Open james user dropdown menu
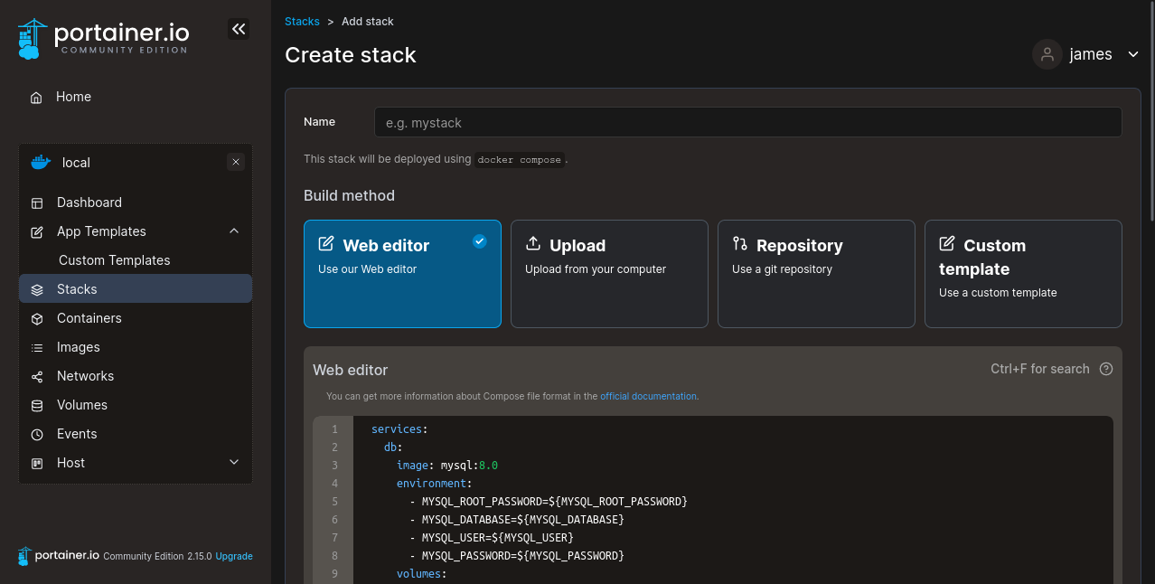Viewport: 1155px width, 584px height. [1132, 54]
